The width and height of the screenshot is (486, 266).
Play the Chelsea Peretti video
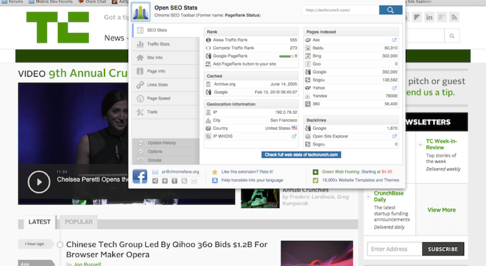[x=39, y=182]
